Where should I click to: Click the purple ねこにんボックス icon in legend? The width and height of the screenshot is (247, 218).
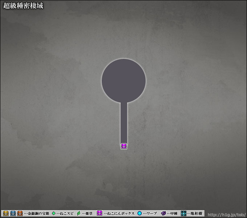100,213
